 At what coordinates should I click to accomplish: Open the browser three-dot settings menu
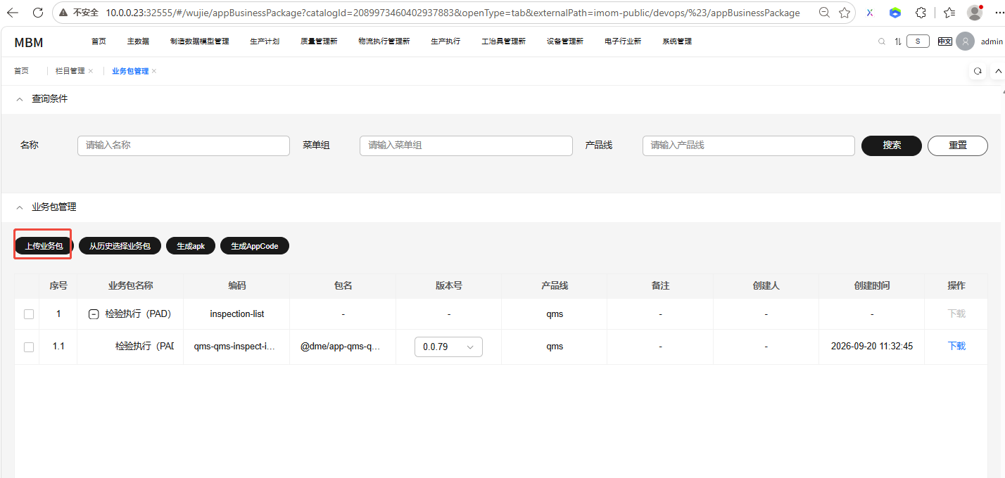pyautogui.click(x=998, y=13)
